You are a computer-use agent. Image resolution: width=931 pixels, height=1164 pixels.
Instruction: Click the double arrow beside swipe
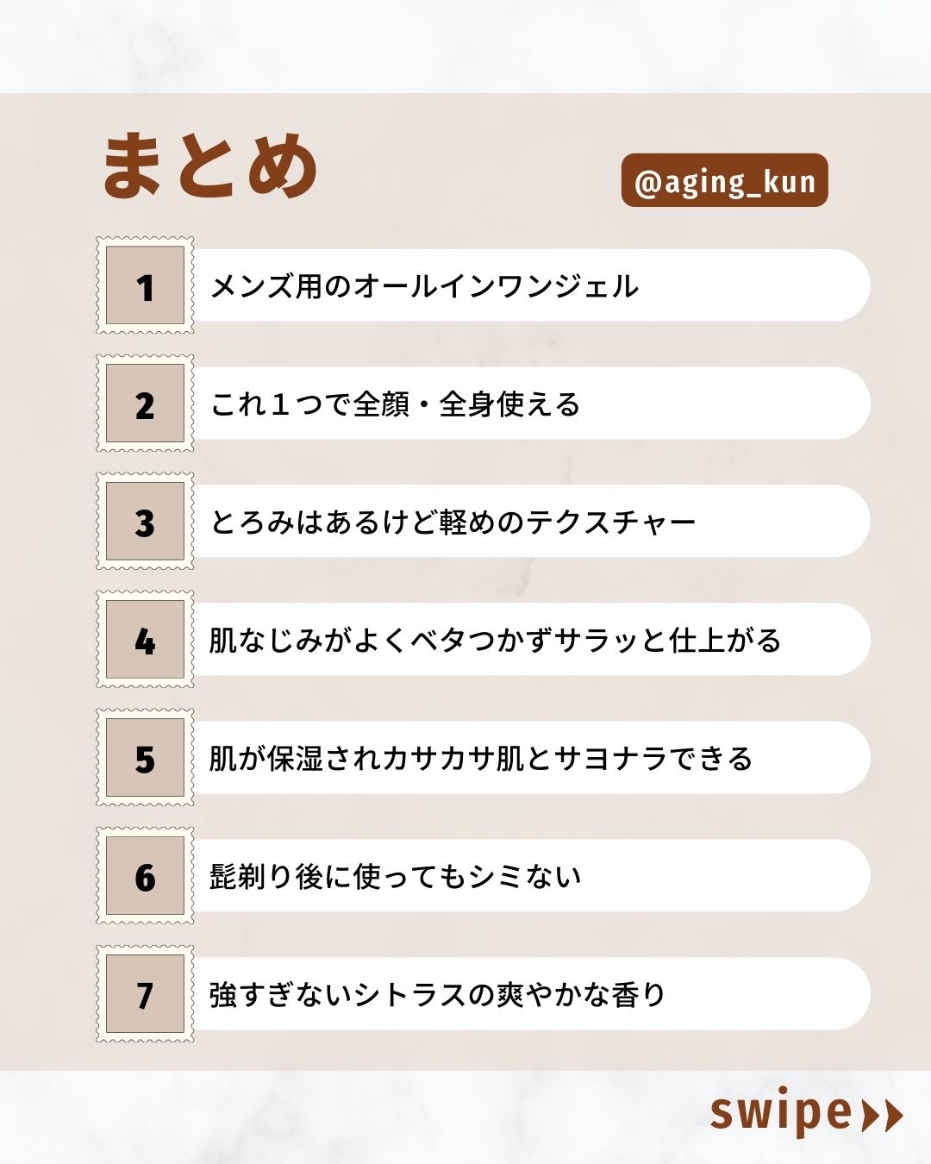pos(882,1115)
